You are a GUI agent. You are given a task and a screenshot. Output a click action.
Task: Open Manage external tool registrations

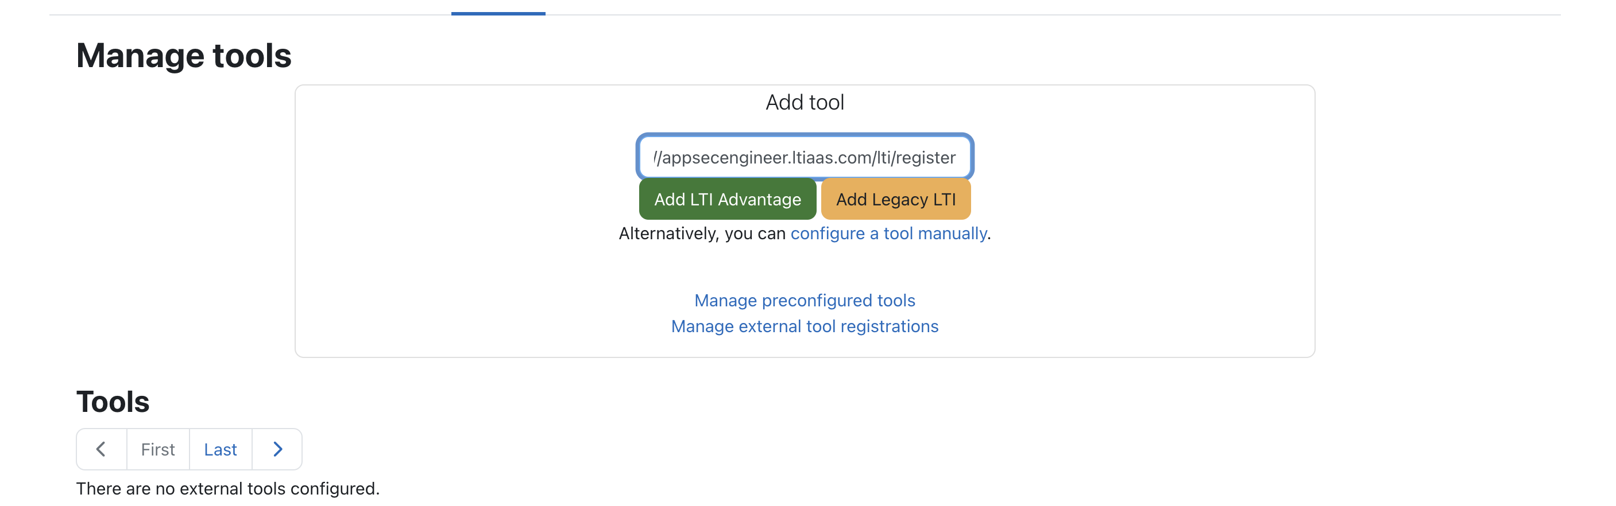[x=804, y=326]
